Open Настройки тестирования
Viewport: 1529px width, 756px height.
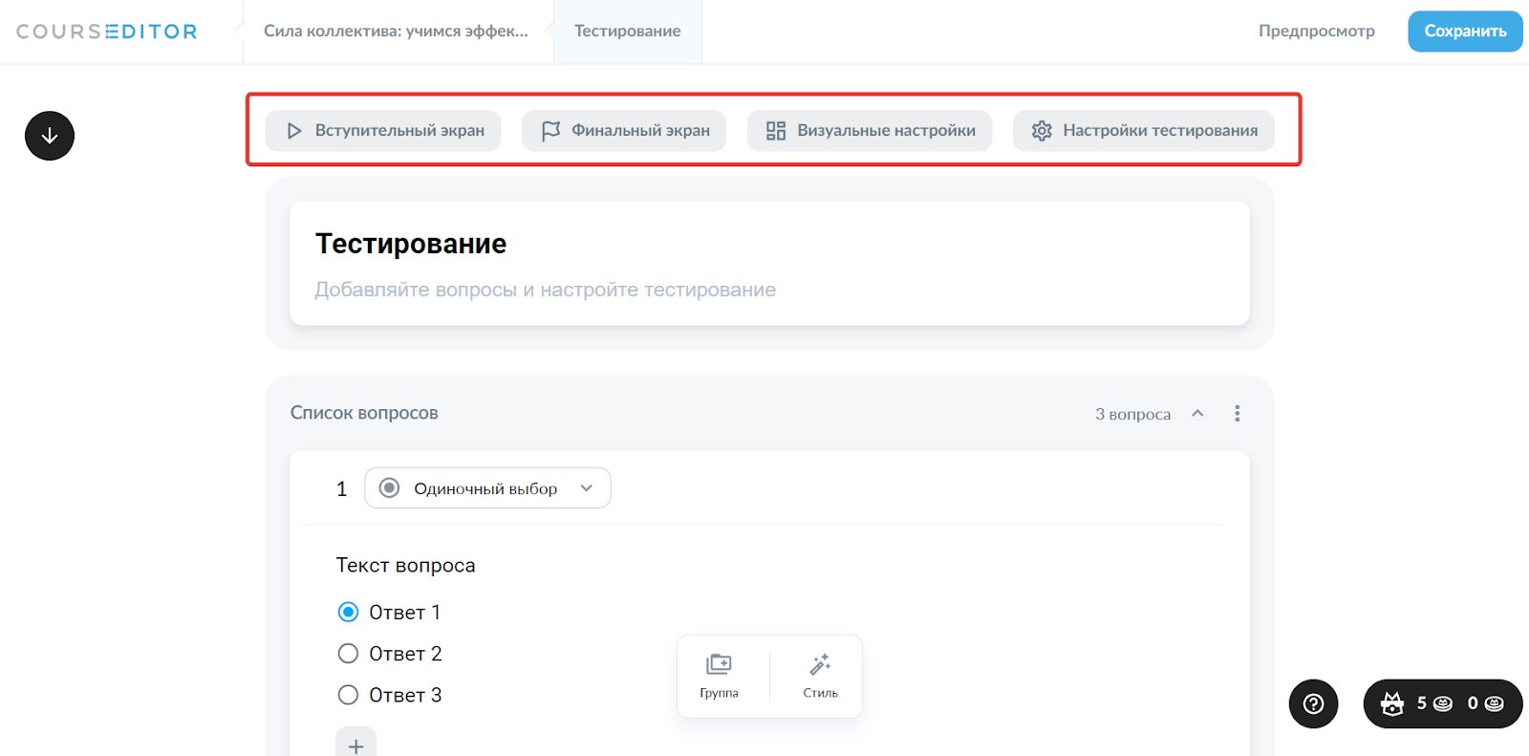[x=1144, y=130]
